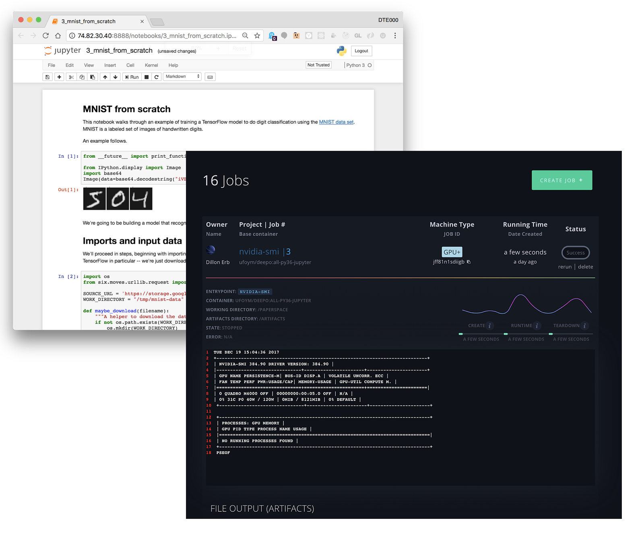The image size is (644, 539).
Task: Click the browser address bar URL
Action: 157,36
